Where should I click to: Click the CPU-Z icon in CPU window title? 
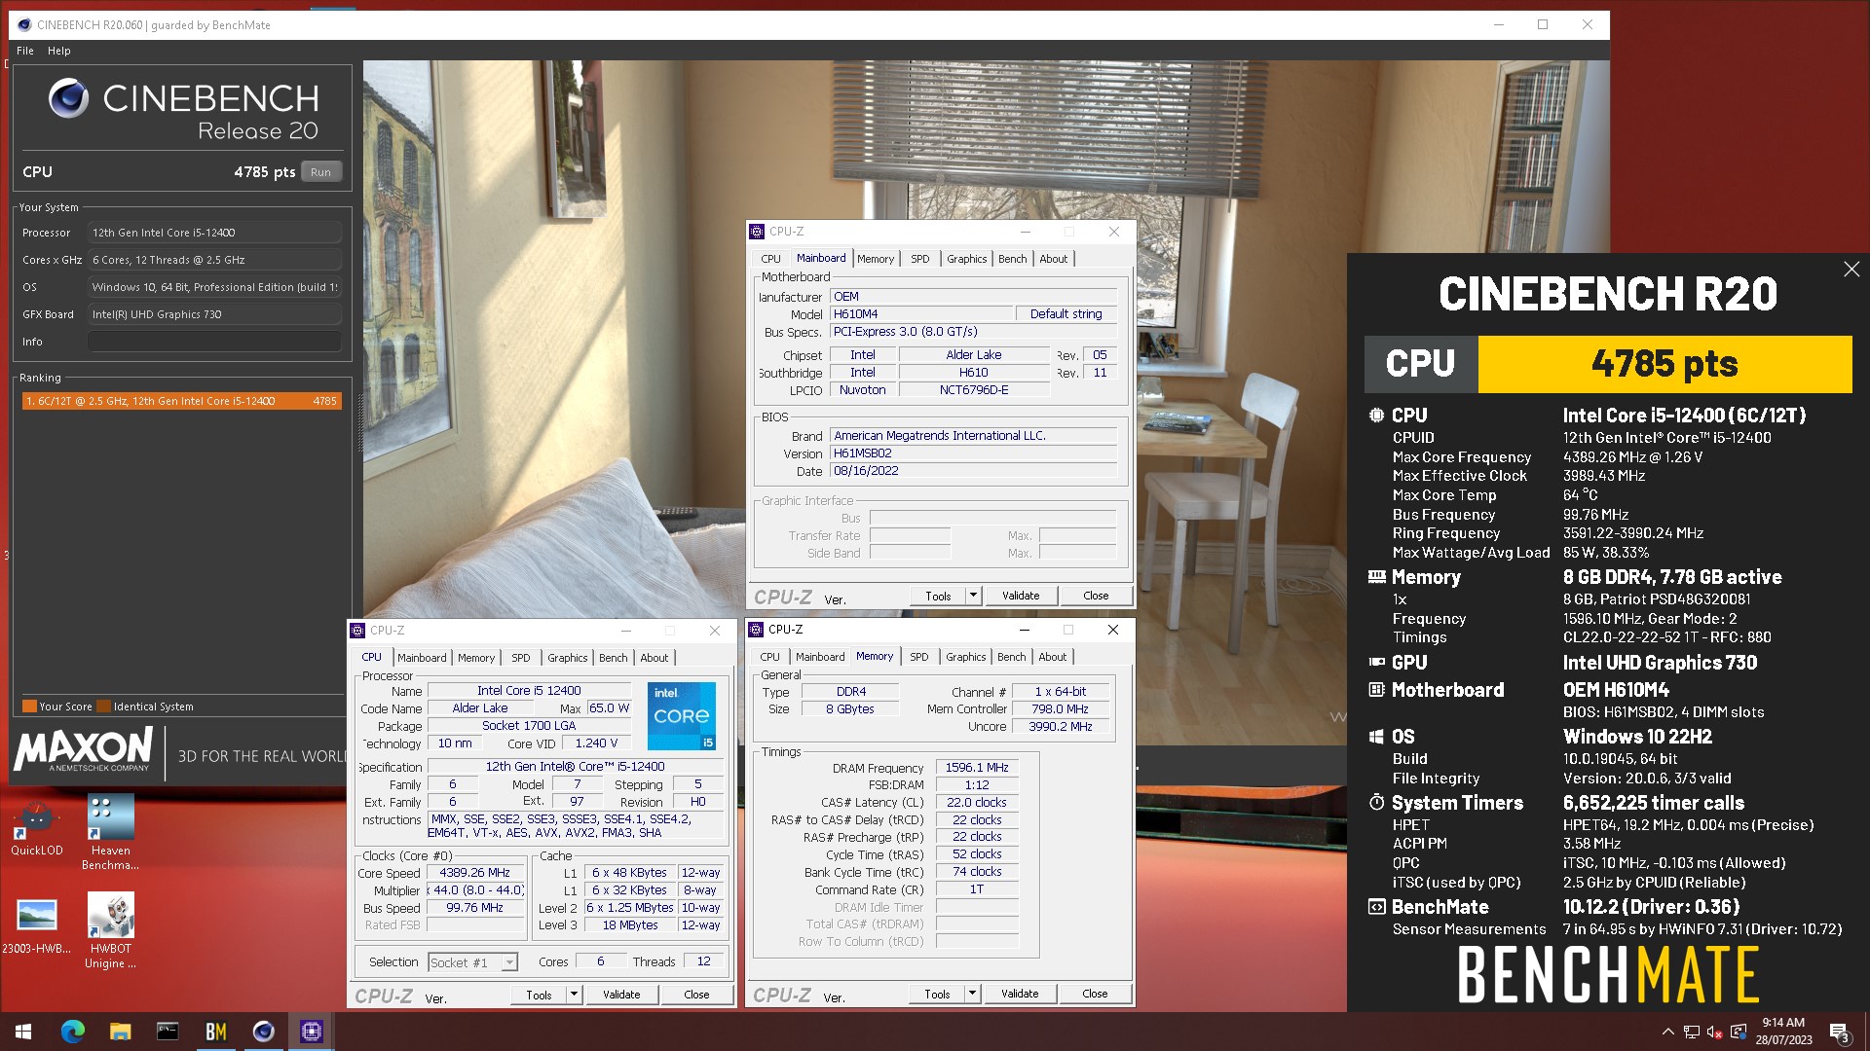(357, 631)
